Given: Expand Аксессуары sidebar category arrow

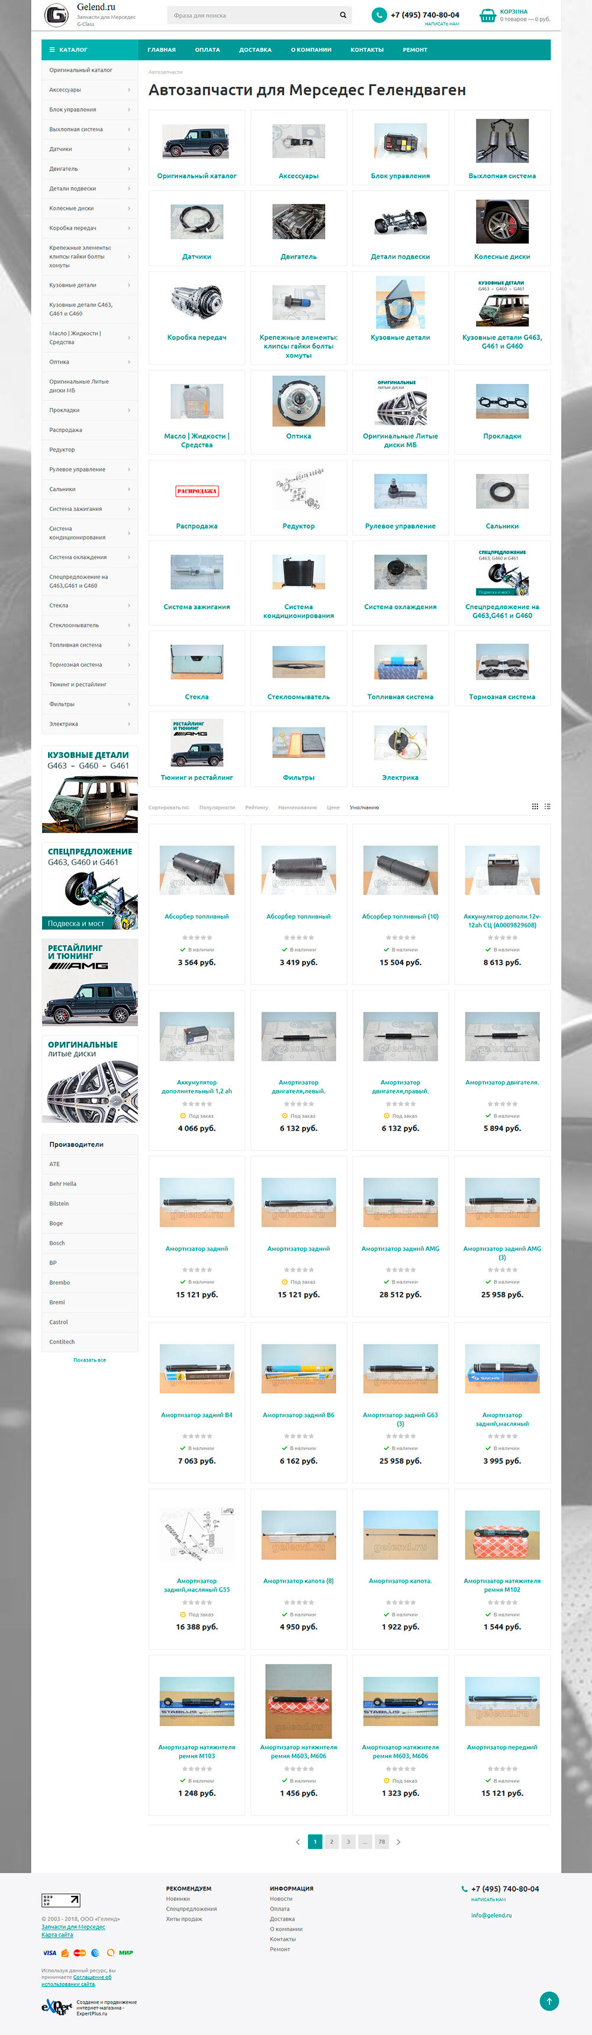Looking at the screenshot, I should pos(129,90).
